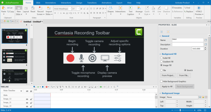Viewport: 211px width, 112px height.
Task: Open the Transitions ribbon tab
Action: [x=92, y=3]
